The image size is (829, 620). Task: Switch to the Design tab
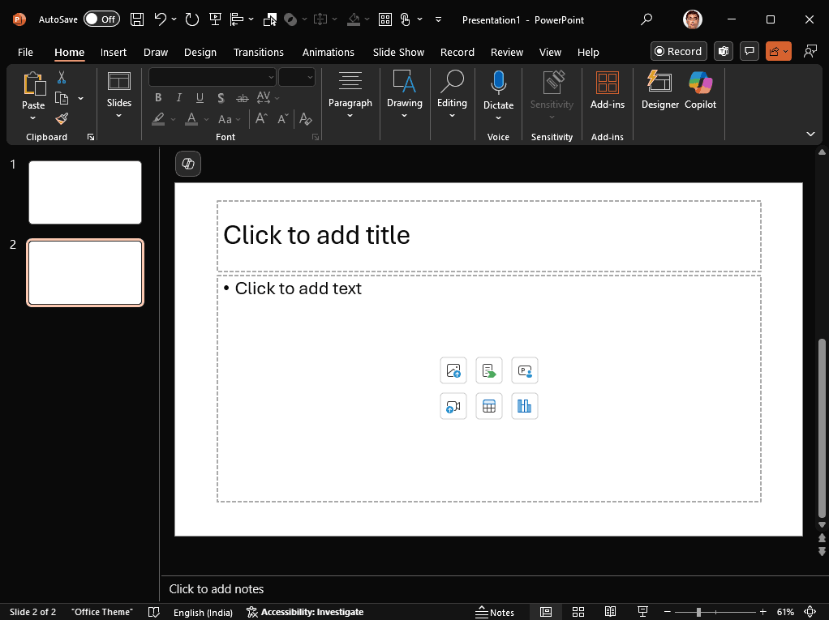(200, 52)
